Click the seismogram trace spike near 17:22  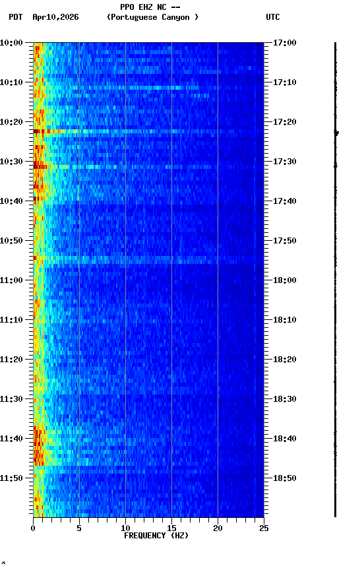336,133
